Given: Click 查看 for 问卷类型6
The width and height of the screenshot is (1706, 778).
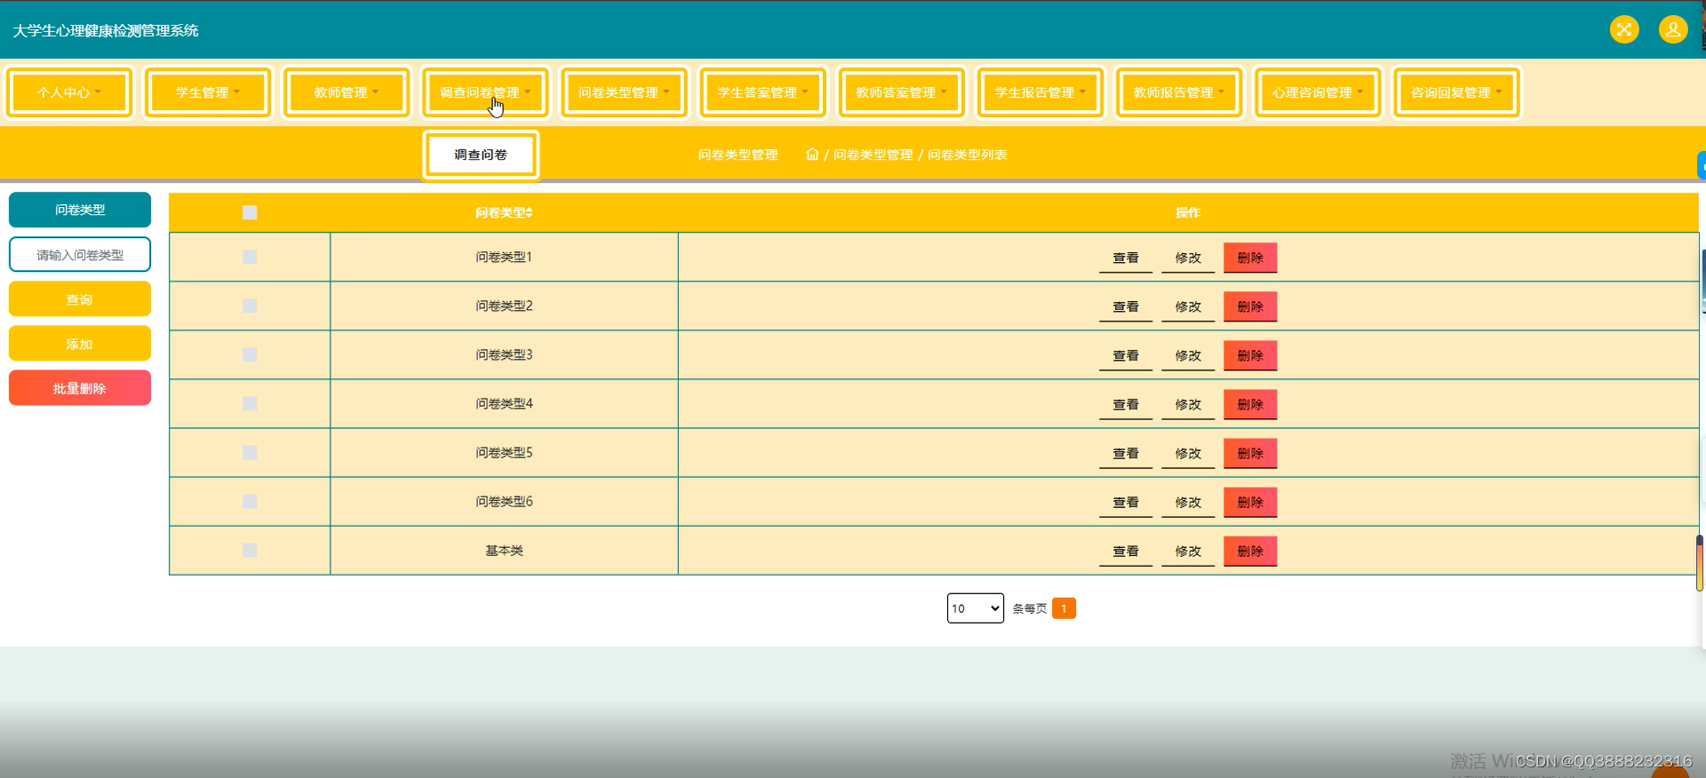Looking at the screenshot, I should pos(1126,502).
